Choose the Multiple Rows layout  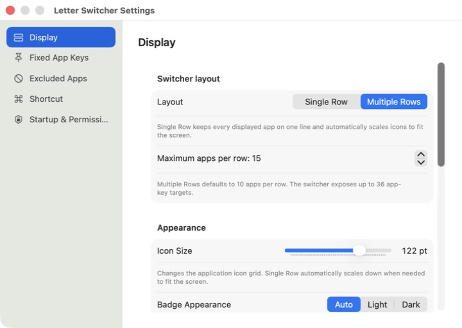pos(393,102)
